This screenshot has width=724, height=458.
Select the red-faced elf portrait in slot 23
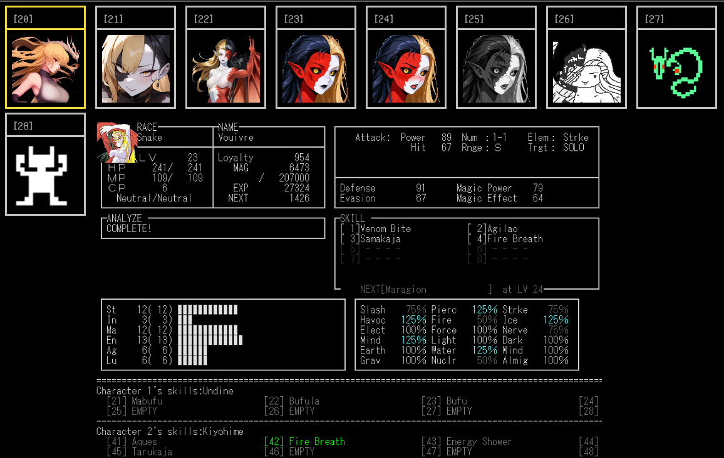tap(316, 68)
